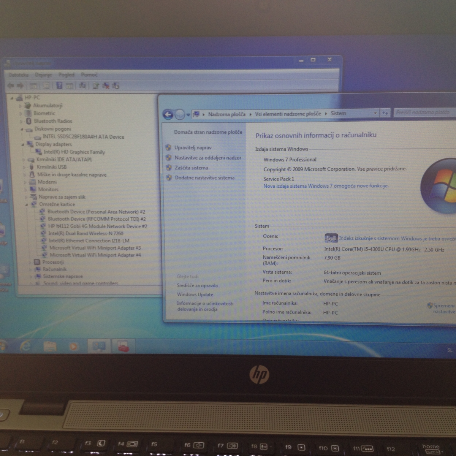The height and width of the screenshot is (456, 456).
Task: Collapse the Omrežne kartice tree node
Action: pos(27,204)
